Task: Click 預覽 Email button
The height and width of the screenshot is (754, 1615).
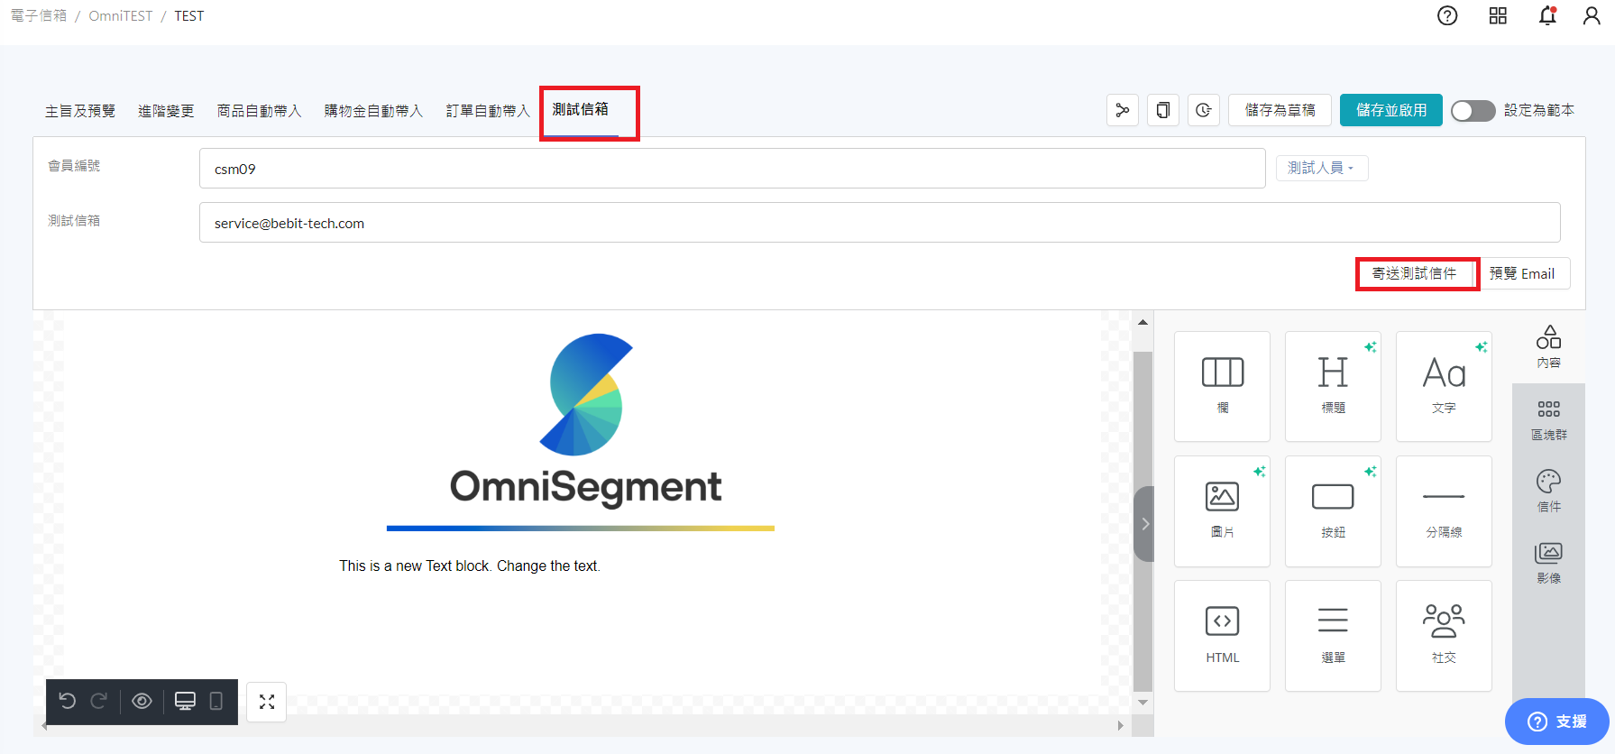Action: tap(1522, 273)
